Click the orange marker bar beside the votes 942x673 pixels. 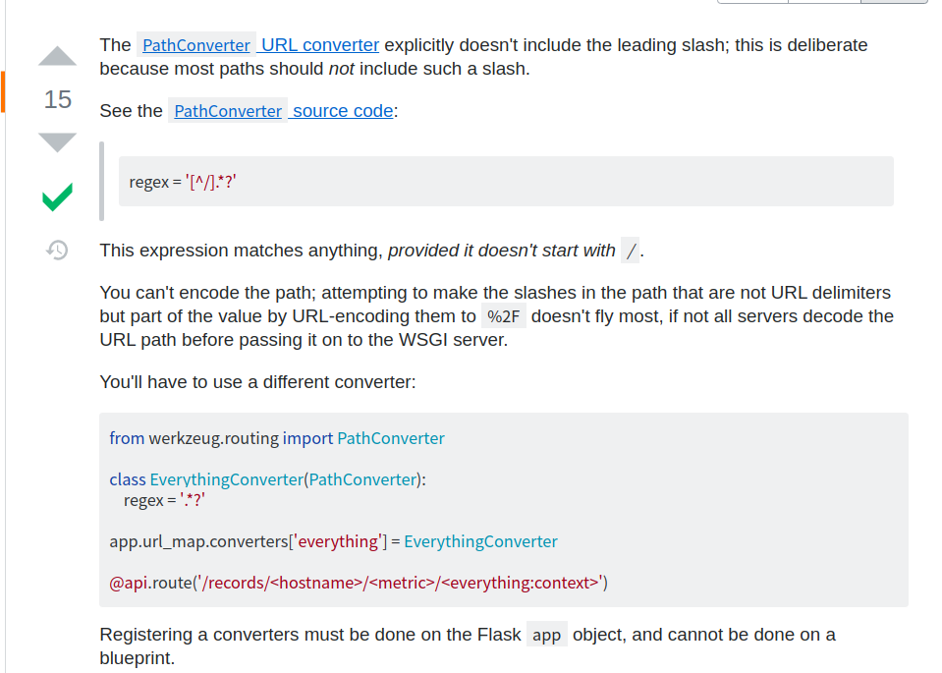(x=3, y=91)
